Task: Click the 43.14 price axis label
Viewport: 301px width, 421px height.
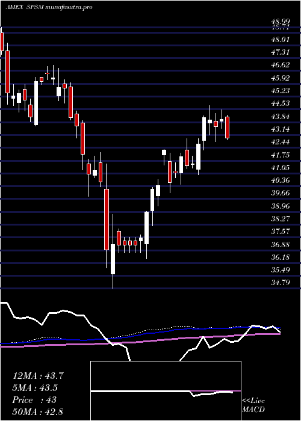Action: [x=281, y=129]
